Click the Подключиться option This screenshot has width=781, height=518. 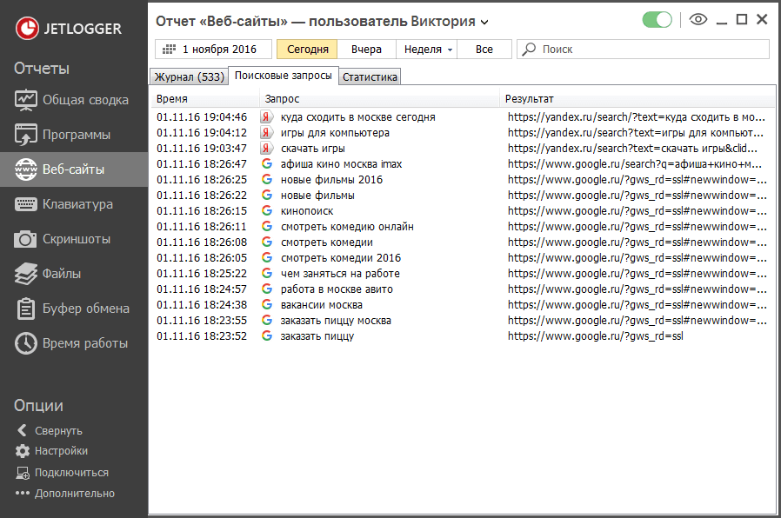[71, 473]
